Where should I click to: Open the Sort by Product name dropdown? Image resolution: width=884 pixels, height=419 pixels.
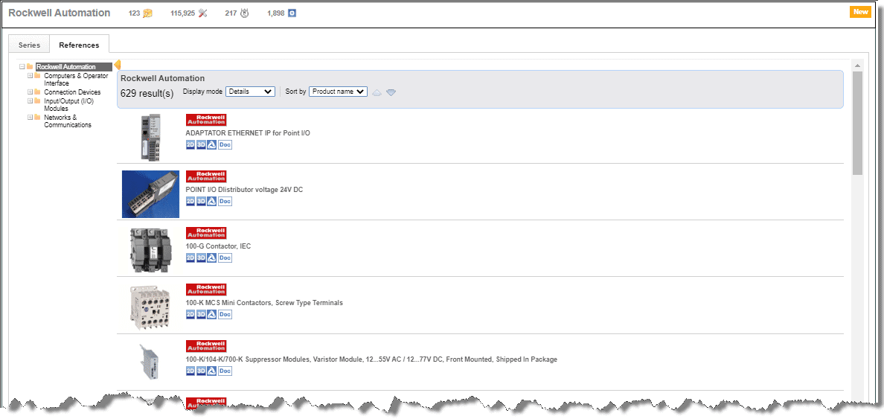[x=338, y=92]
